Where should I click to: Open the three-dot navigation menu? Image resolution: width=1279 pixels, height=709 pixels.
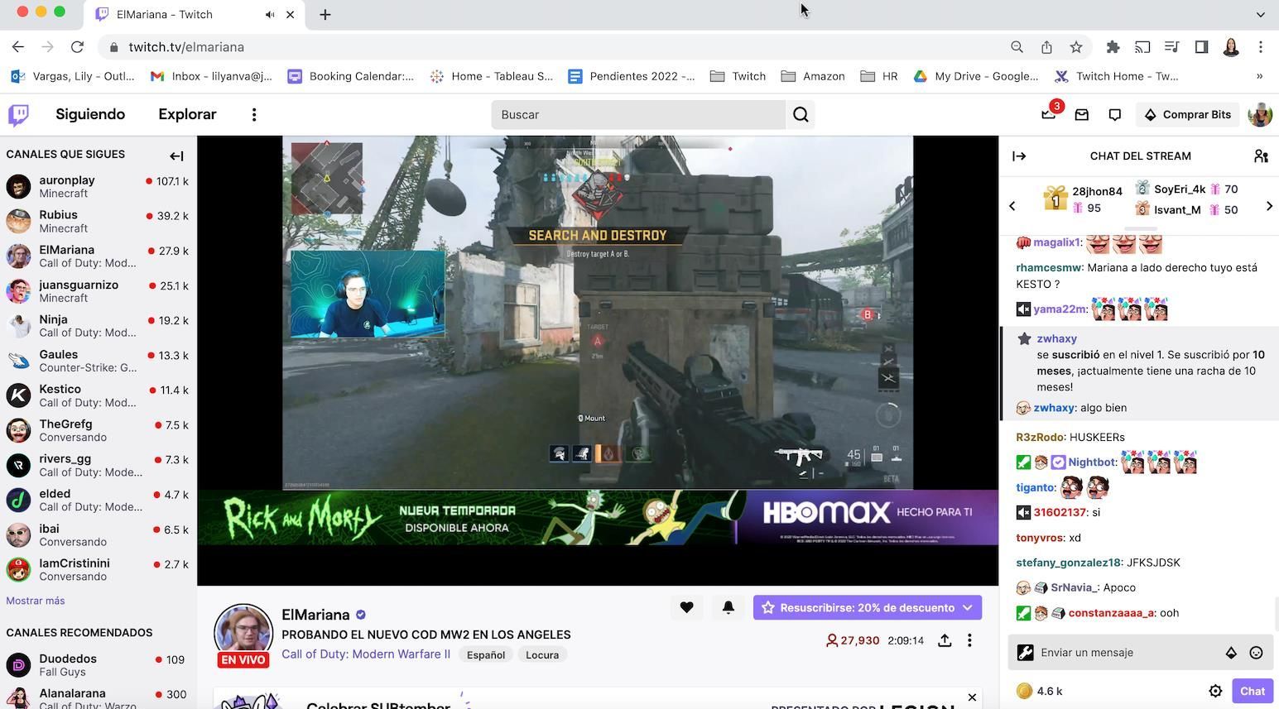pyautogui.click(x=254, y=115)
